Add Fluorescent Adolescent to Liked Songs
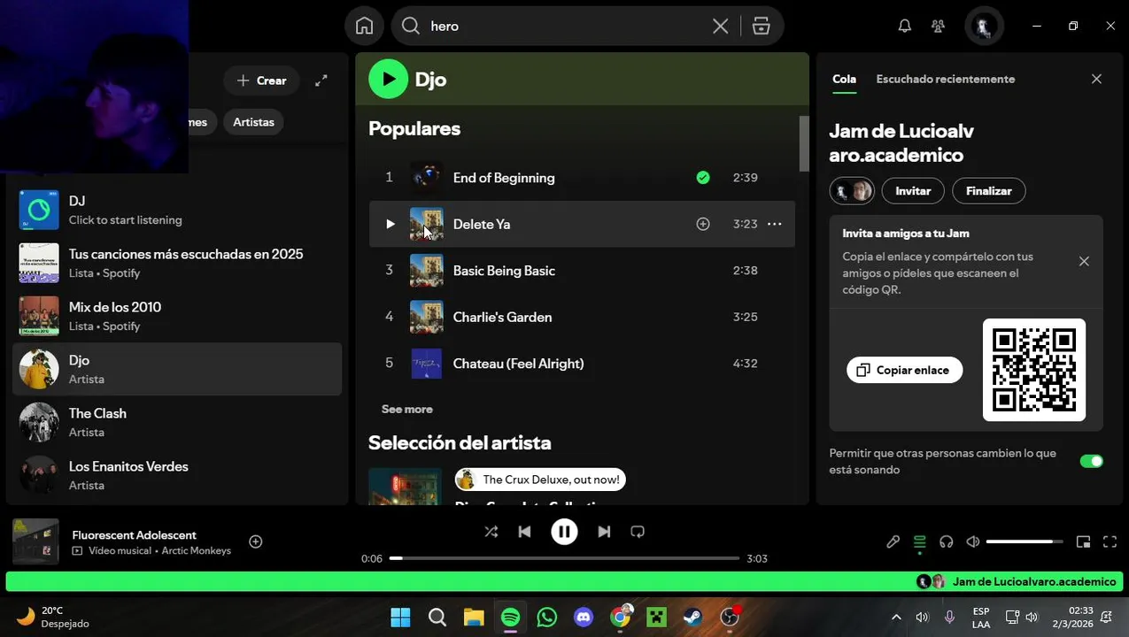The width and height of the screenshot is (1129, 637). [256, 541]
